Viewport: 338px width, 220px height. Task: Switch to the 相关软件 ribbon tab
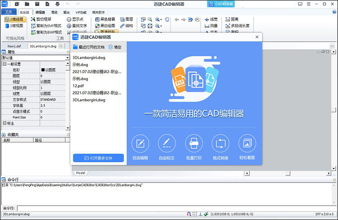[98, 12]
